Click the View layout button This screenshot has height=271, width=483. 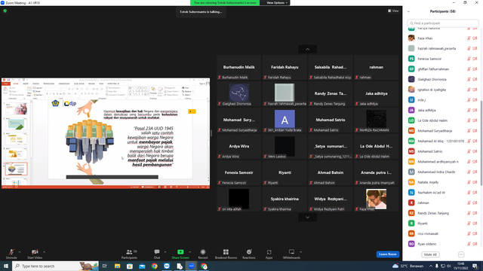(x=393, y=11)
